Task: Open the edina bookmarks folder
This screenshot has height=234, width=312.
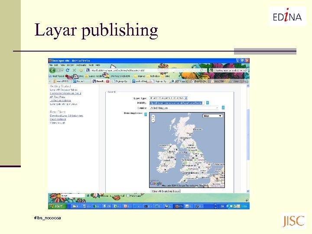Action: point(166,76)
